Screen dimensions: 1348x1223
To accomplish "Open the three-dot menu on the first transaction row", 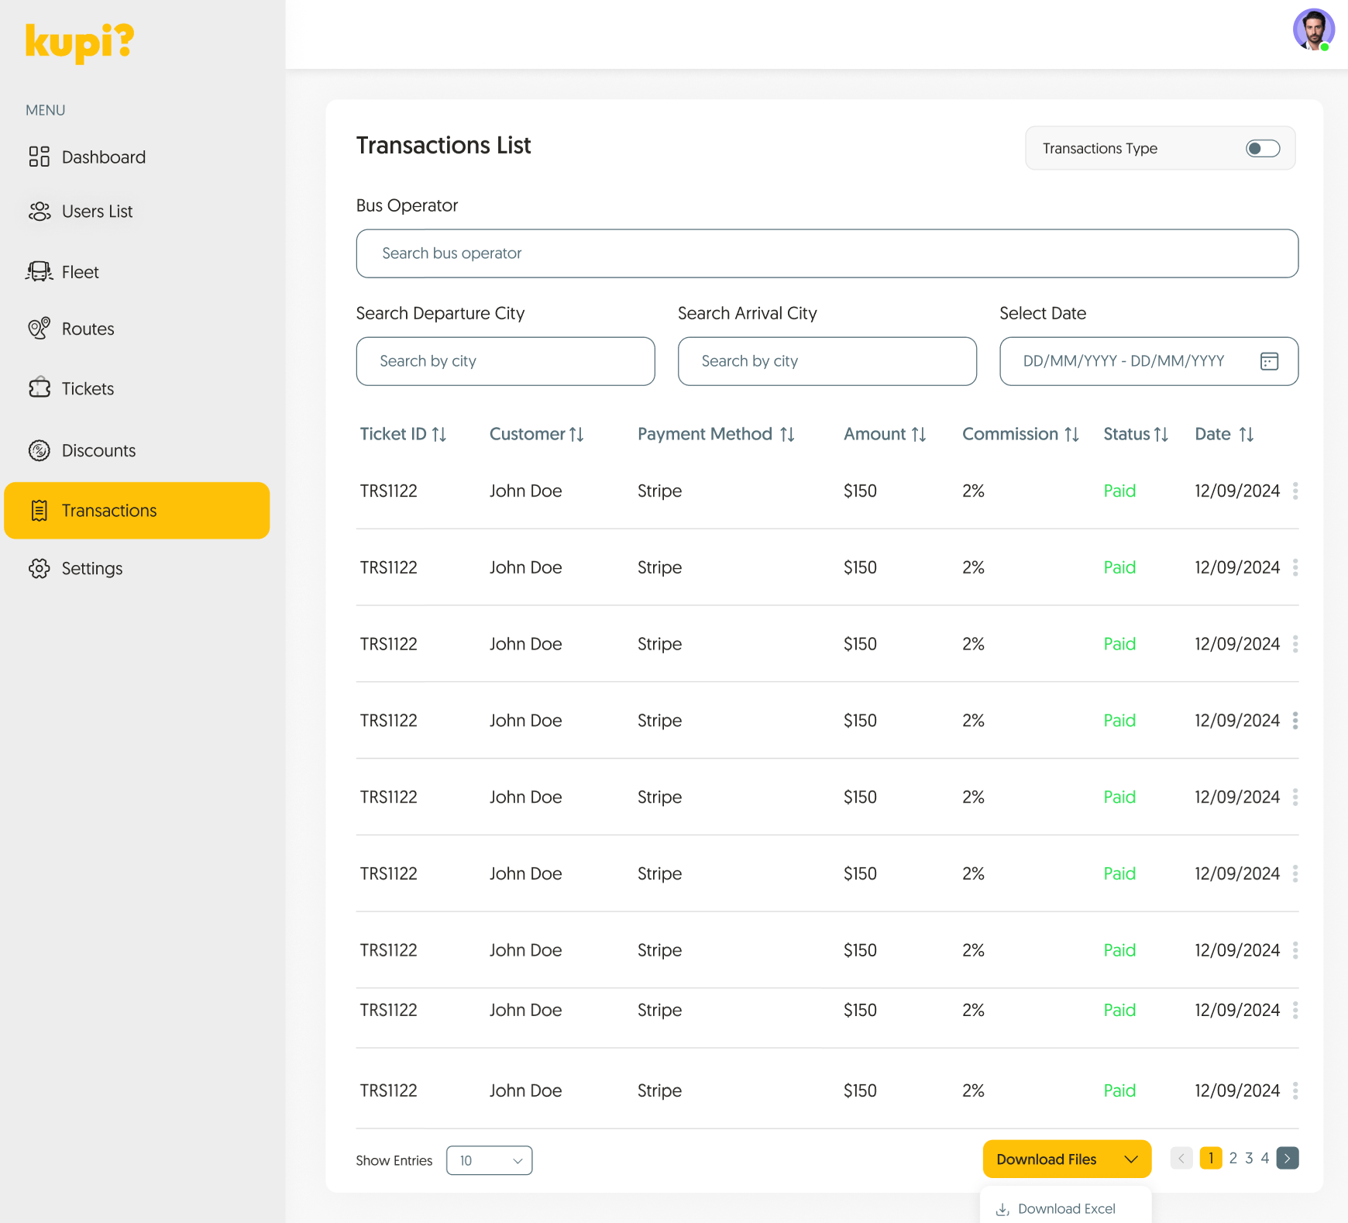I will click(1295, 490).
